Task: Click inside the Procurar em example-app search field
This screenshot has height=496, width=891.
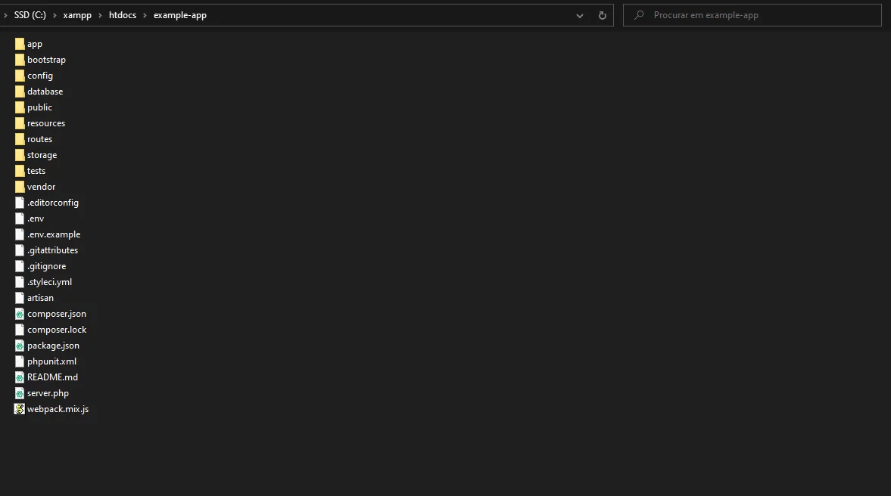Action: tap(749, 15)
